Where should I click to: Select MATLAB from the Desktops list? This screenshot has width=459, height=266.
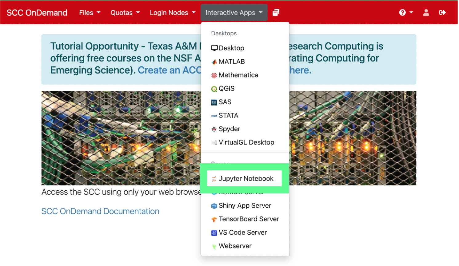[x=232, y=62]
